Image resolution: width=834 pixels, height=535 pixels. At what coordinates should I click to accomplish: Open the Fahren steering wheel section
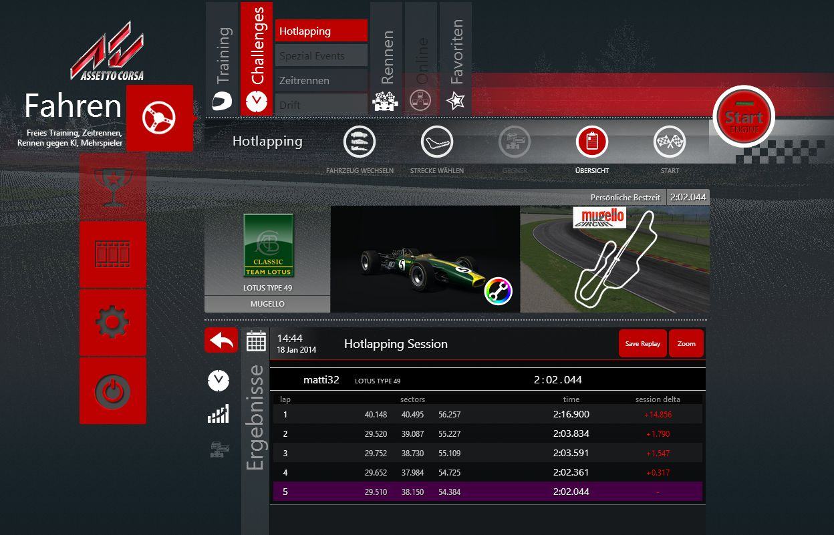pos(159,118)
